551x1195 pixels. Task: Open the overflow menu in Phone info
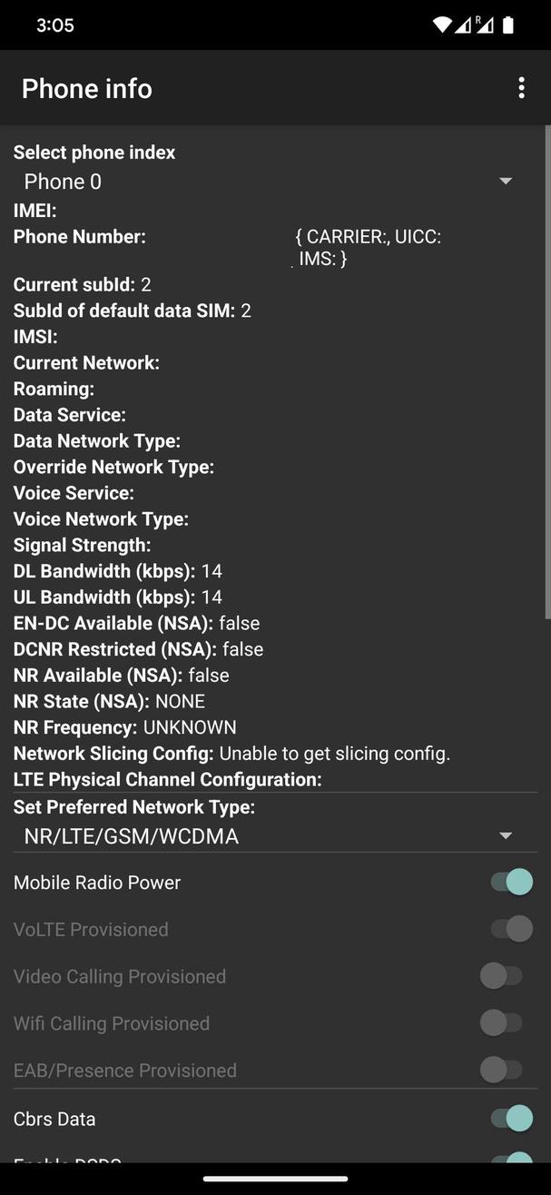click(x=522, y=88)
